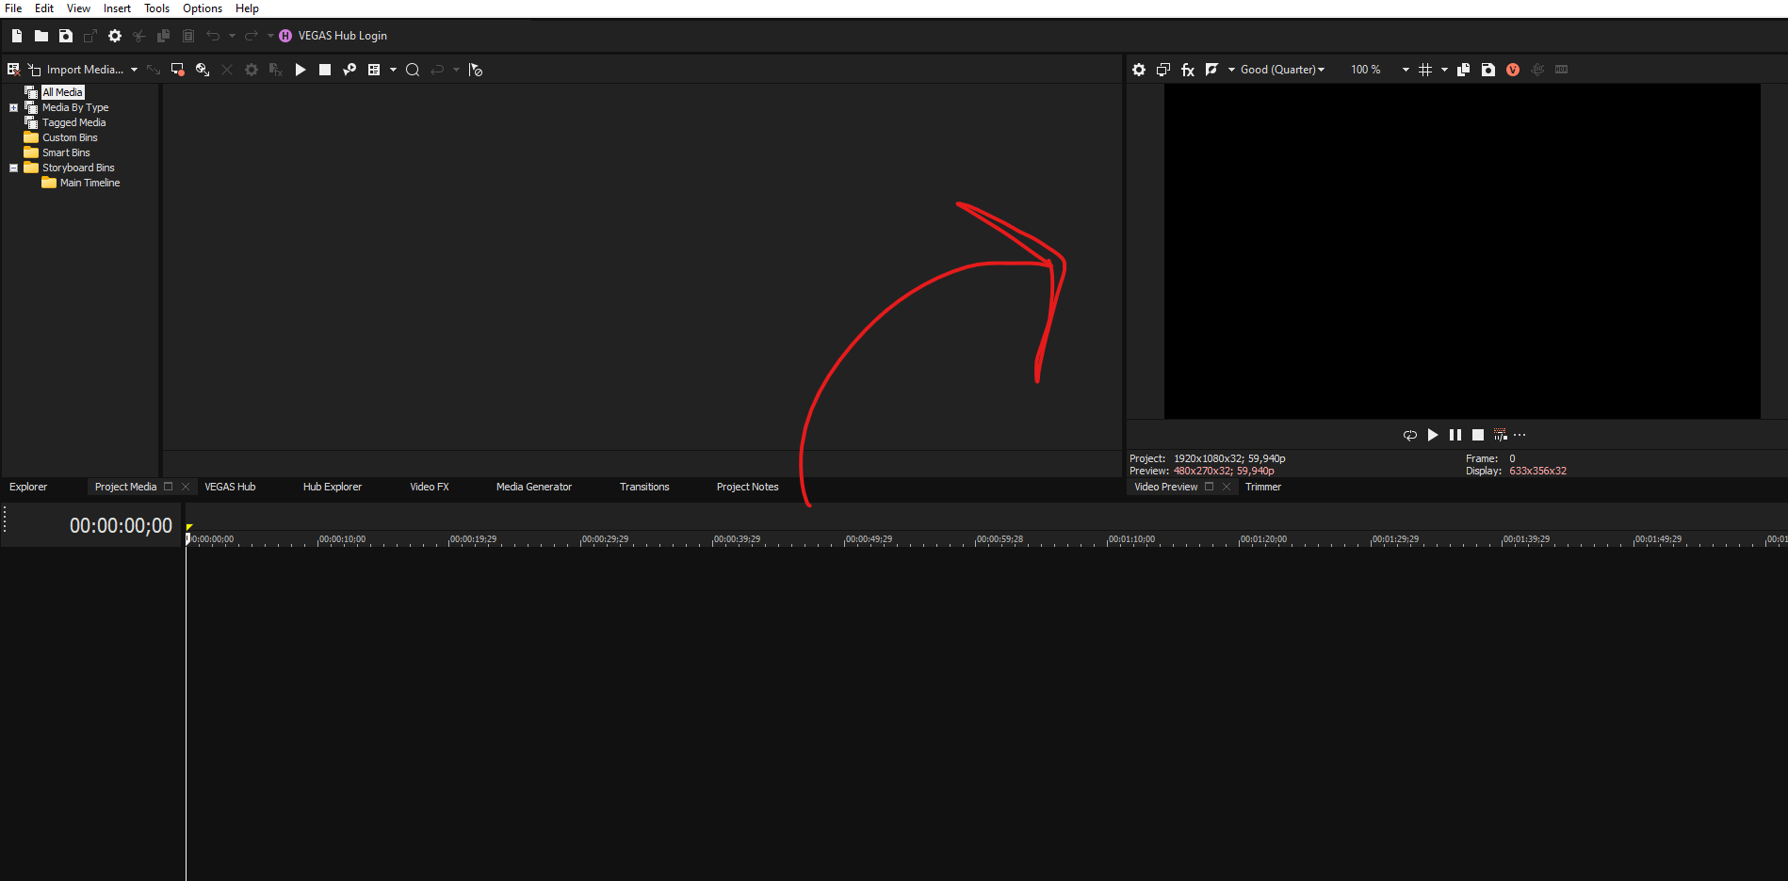
Task: Toggle external monitor preview icon
Action: [x=1163, y=70]
